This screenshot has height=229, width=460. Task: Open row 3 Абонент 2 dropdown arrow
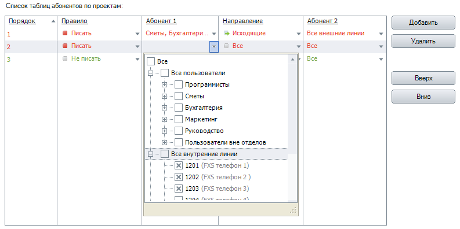click(381, 60)
